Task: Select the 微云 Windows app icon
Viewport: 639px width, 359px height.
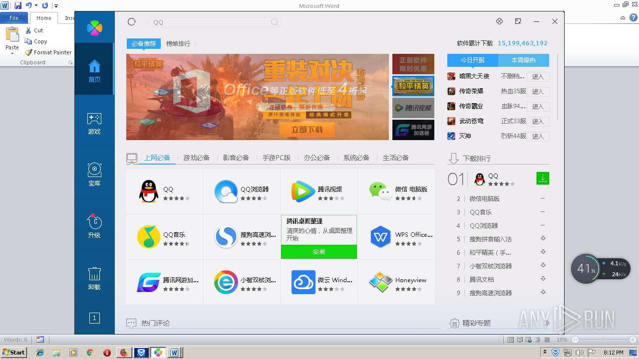Action: (x=303, y=282)
